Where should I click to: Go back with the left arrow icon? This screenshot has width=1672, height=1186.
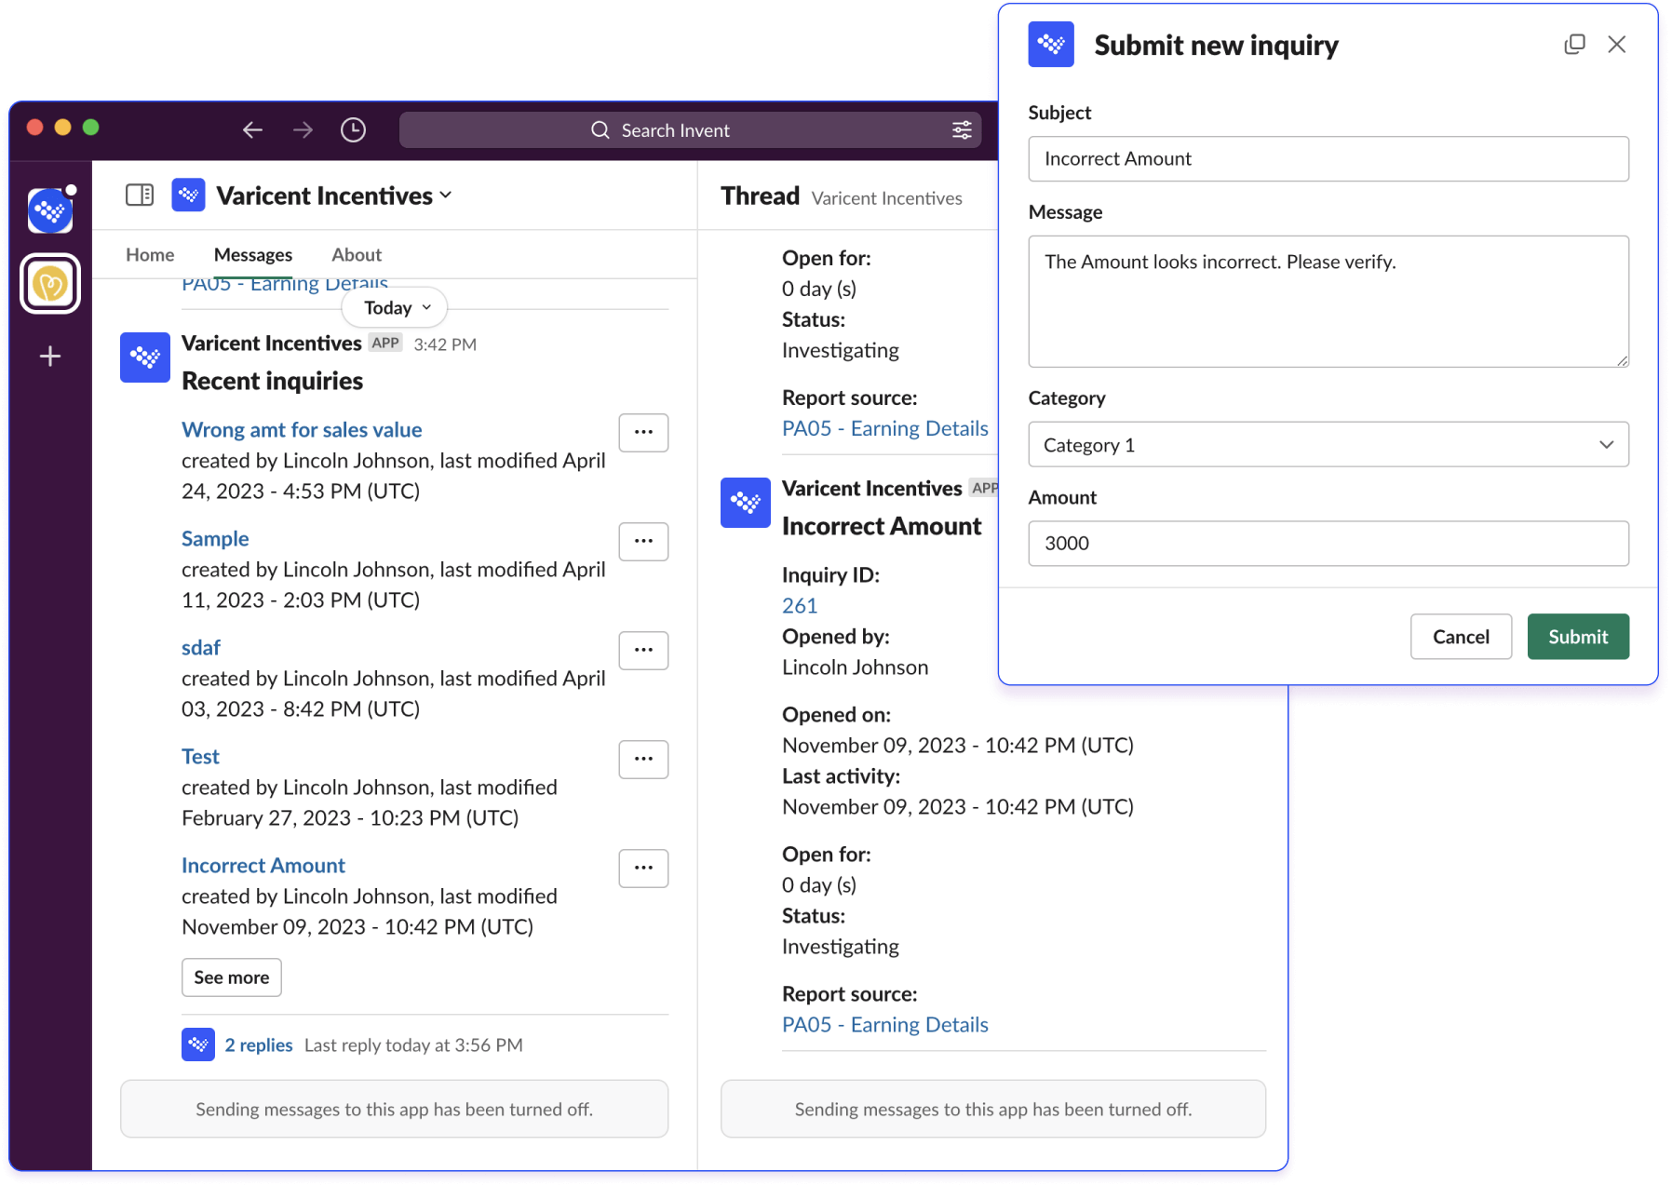252,130
